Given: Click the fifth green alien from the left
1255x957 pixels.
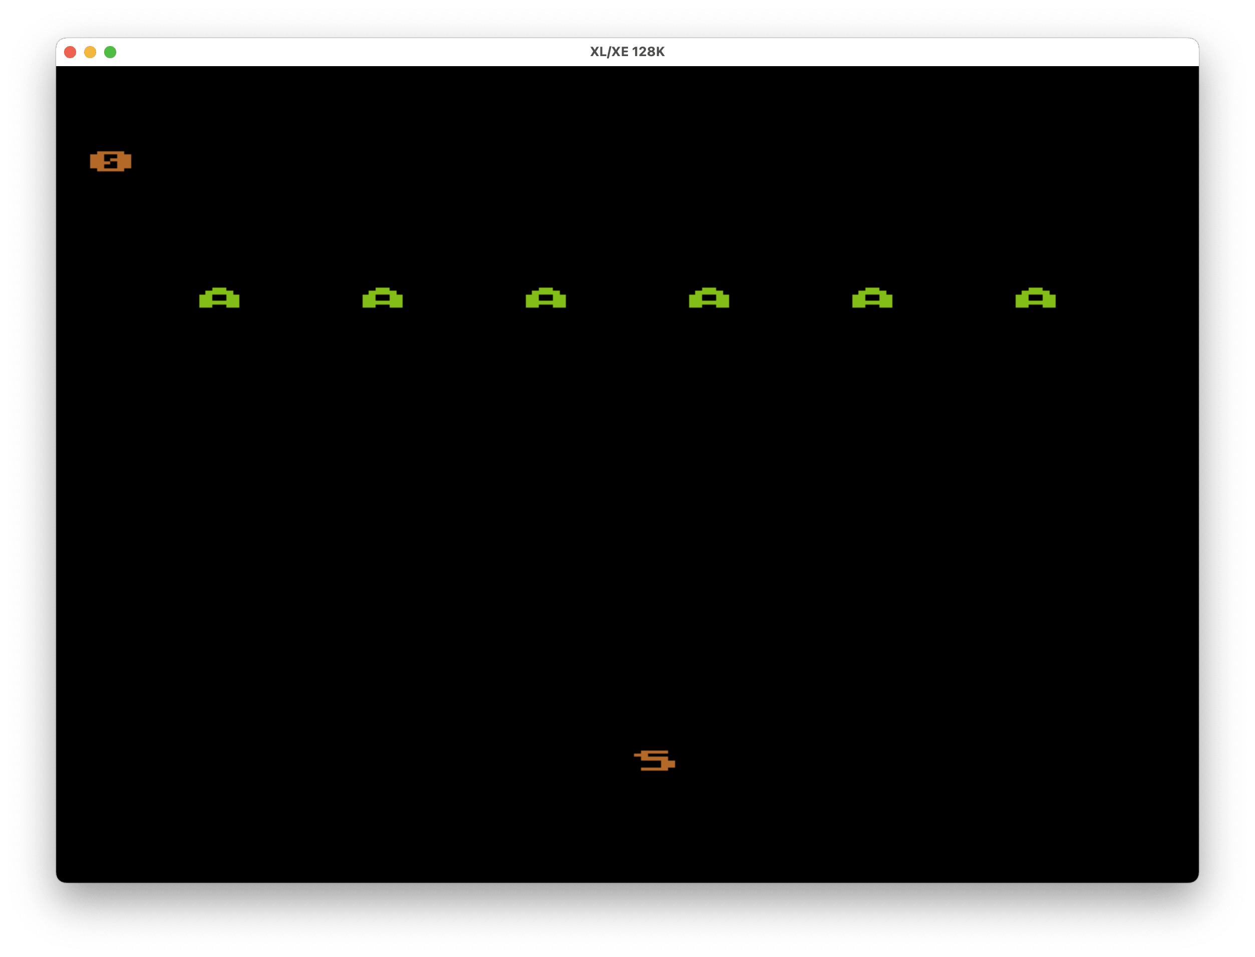Looking at the screenshot, I should click(872, 298).
